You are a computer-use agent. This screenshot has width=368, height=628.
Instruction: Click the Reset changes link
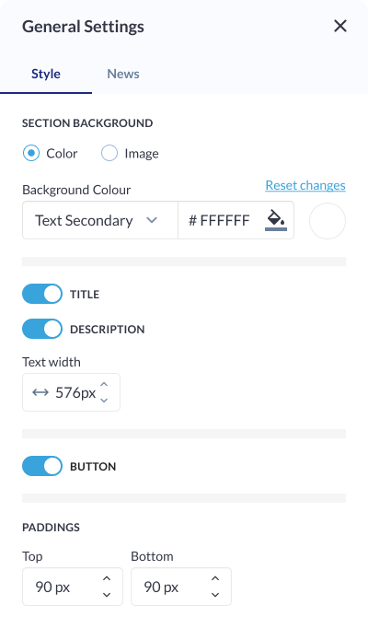[x=305, y=185]
